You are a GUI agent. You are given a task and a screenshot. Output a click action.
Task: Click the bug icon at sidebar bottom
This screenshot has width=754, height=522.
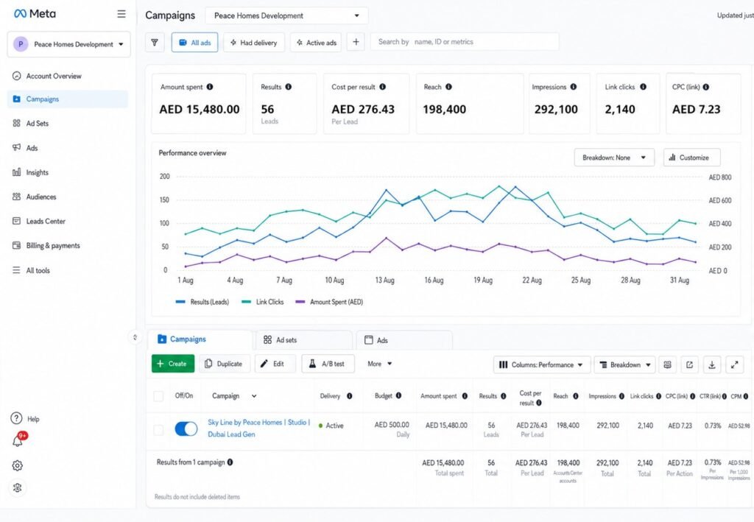pos(18,488)
